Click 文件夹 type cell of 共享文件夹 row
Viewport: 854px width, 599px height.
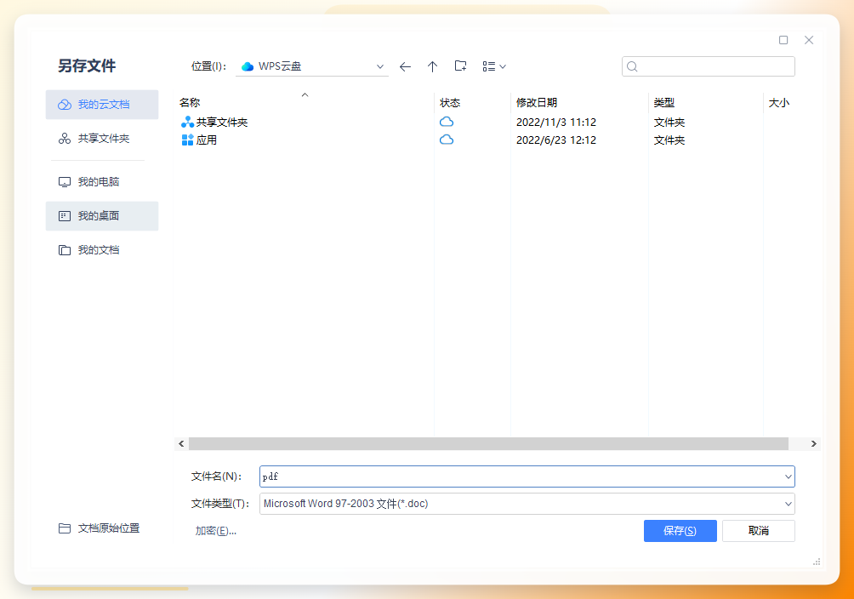pos(669,122)
